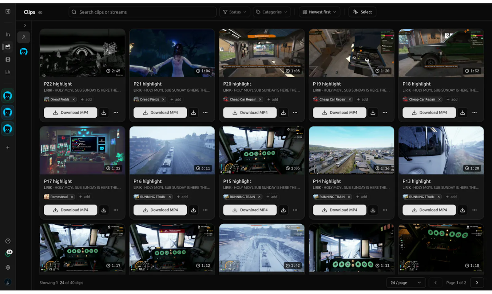The width and height of the screenshot is (492, 294).
Task: Click the download icon on P18 highlight
Action: [x=462, y=113]
